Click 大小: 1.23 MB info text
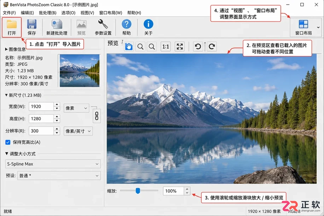The width and height of the screenshot is (324, 216). [19, 71]
